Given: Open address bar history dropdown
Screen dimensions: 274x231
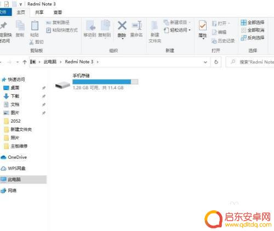Looking at the screenshot, I should click(206, 62).
